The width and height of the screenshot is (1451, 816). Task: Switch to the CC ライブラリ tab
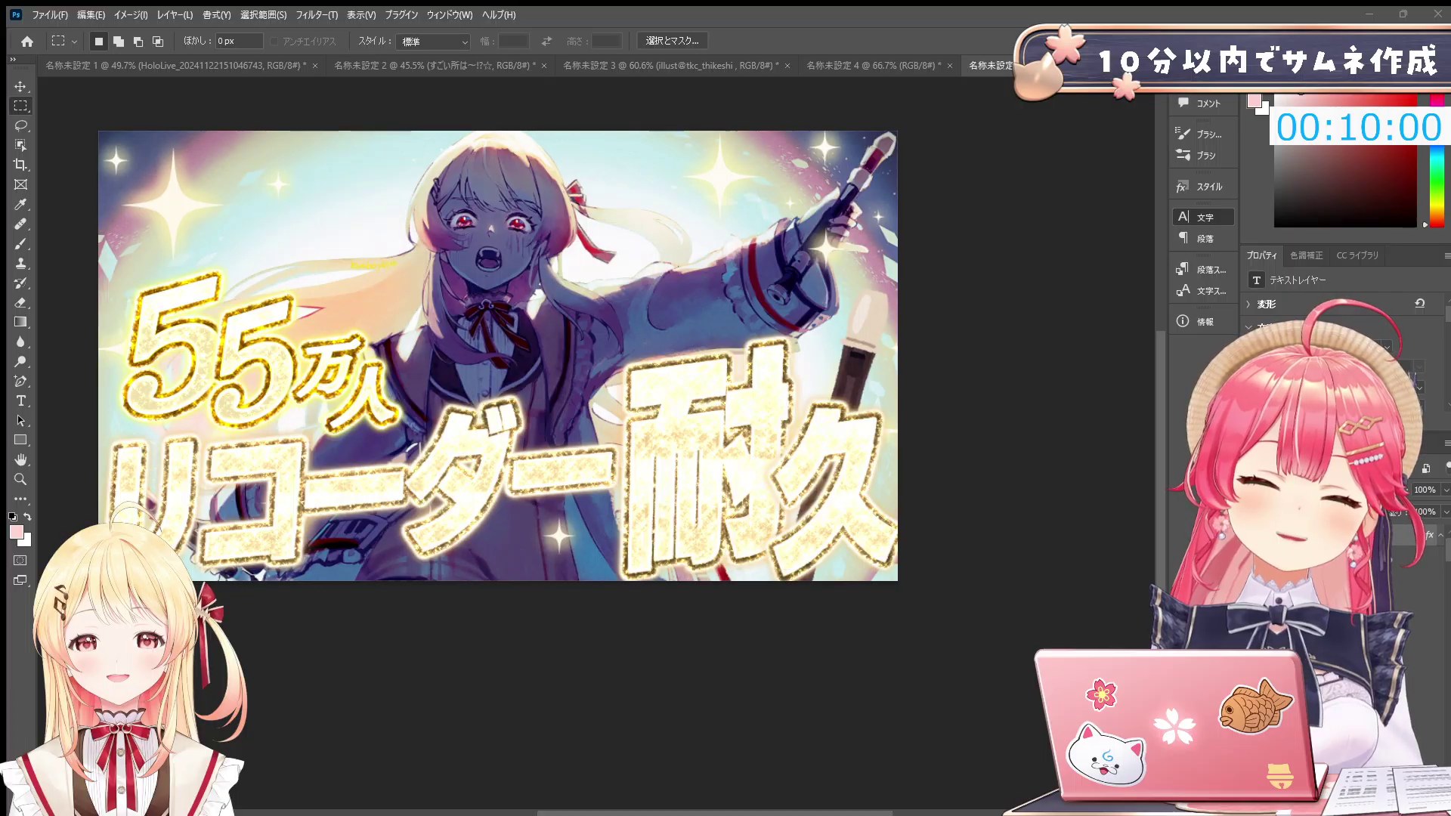[x=1357, y=255]
